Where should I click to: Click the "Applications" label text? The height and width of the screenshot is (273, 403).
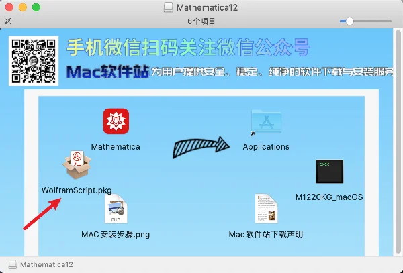[266, 147]
